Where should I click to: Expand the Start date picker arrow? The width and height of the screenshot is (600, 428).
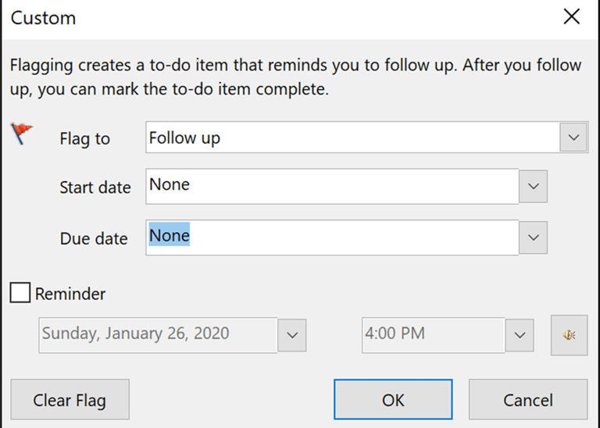533,187
